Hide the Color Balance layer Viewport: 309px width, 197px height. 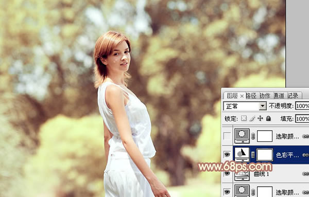pos(227,155)
